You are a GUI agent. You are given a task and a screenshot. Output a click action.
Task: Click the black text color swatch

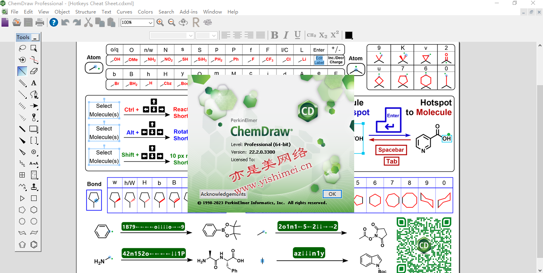(x=349, y=35)
